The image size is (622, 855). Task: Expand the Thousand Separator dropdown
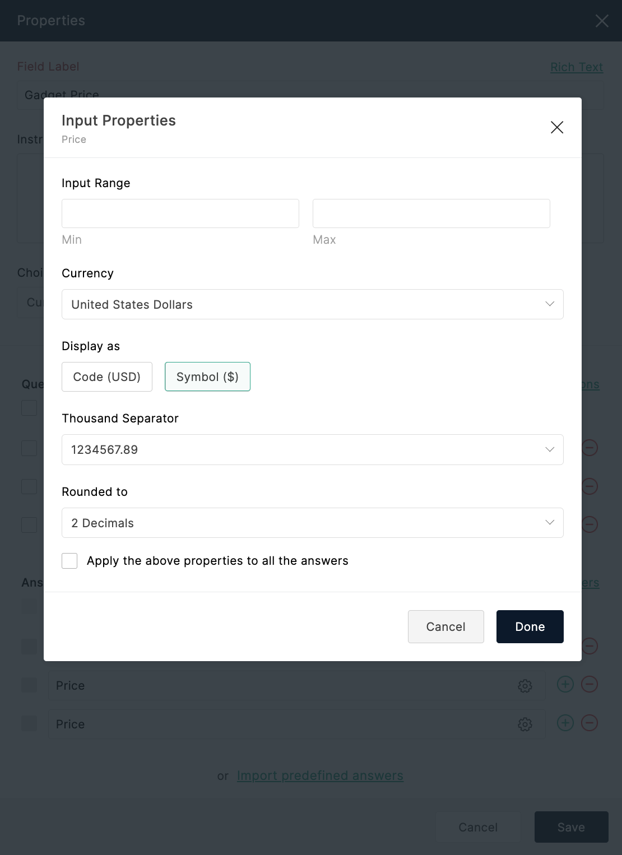pos(312,449)
